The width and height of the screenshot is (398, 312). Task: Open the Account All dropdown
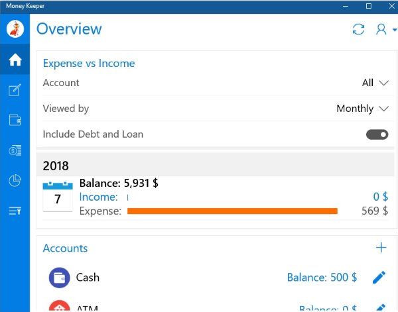375,83
